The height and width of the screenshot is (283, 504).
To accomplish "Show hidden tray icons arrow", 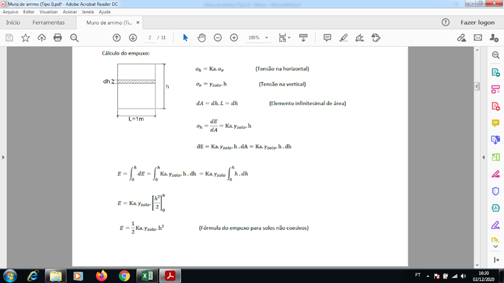I will click(428, 276).
